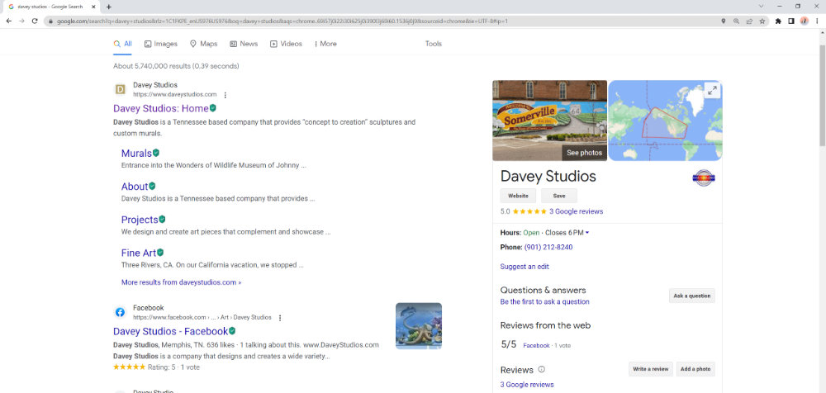The height and width of the screenshot is (393, 826).
Task: Click Be the first to ask a question
Action: [x=544, y=302]
